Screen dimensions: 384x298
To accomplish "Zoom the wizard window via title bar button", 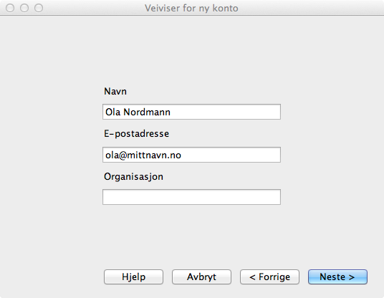I will [39, 8].
